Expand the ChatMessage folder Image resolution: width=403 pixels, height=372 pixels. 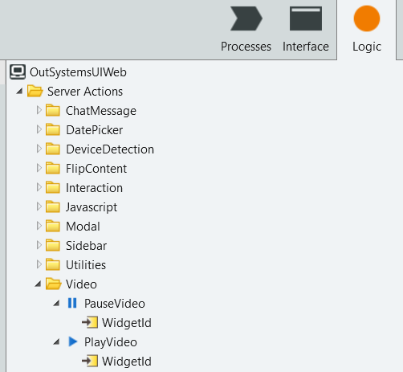(39, 110)
